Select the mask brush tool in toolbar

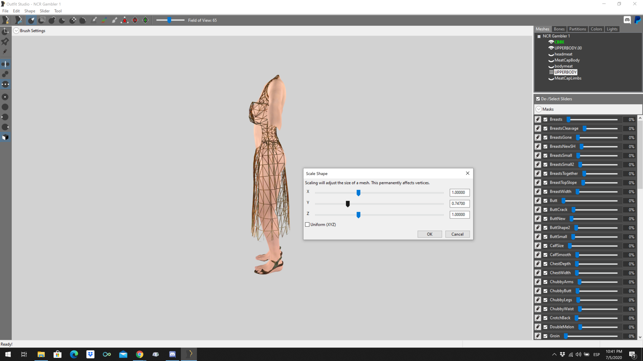tap(42, 20)
